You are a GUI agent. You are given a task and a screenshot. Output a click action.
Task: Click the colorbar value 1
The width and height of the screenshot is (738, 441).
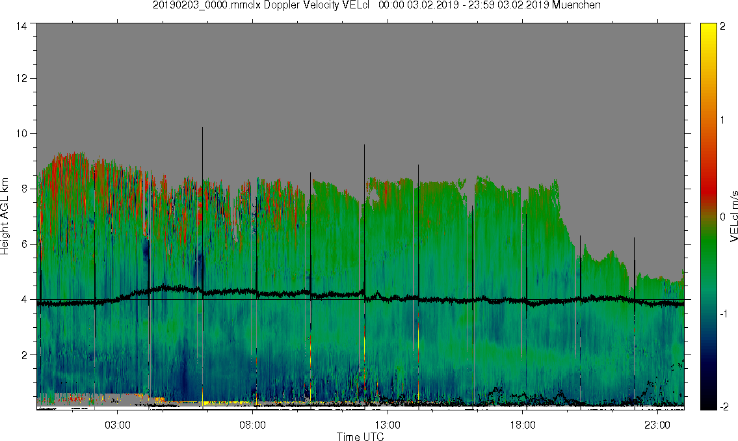[723, 120]
